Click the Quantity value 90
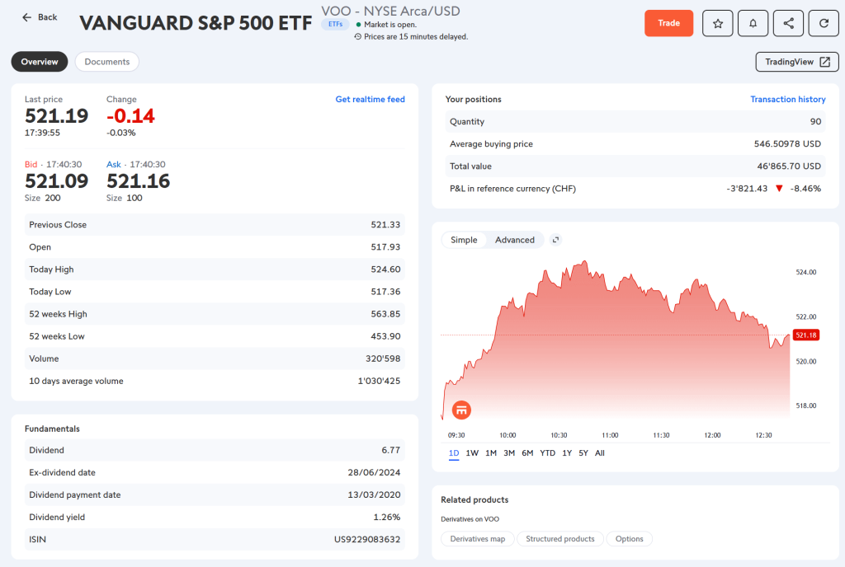Viewport: 845px width, 567px height. pos(815,122)
